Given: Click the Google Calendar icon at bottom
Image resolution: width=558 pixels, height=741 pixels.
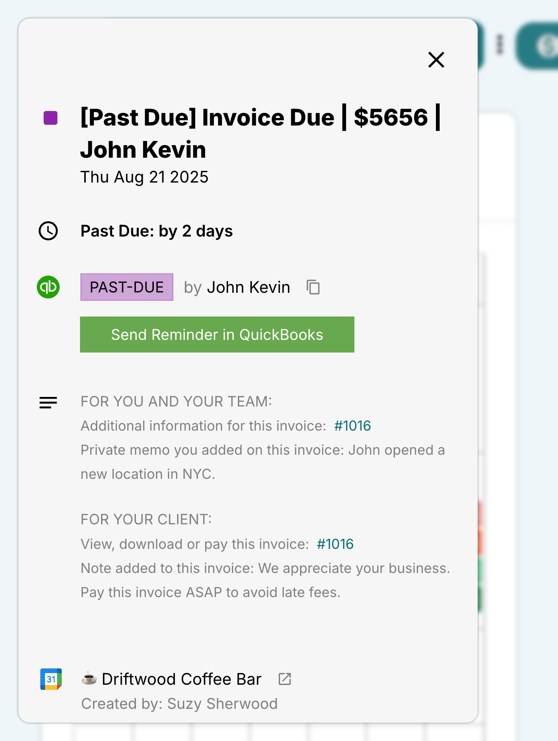Looking at the screenshot, I should [51, 678].
